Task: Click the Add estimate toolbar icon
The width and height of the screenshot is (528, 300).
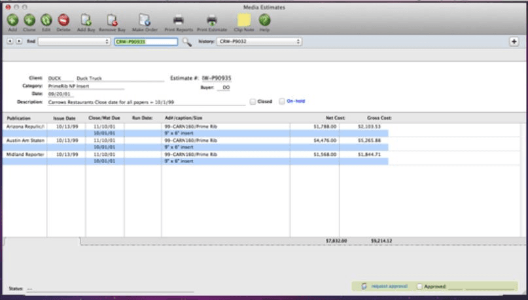Action: pyautogui.click(x=12, y=21)
